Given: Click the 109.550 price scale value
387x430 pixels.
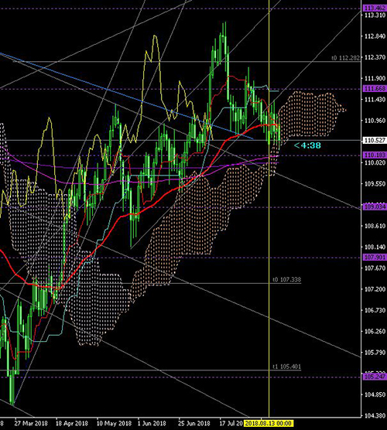Looking at the screenshot, I should pos(375,184).
